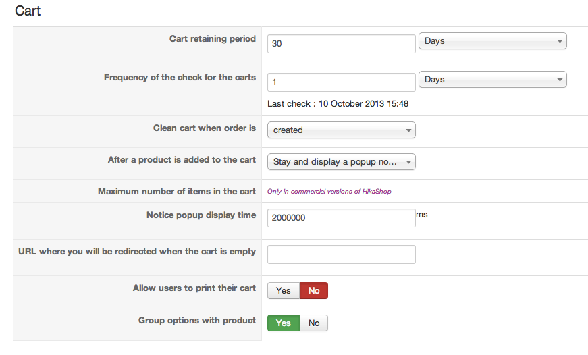Switch Group options with product to No
Screen dimensions: 588x355
(314, 323)
